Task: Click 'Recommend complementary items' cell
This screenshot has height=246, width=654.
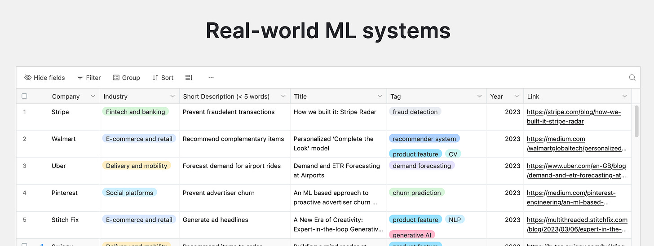Action: point(235,145)
